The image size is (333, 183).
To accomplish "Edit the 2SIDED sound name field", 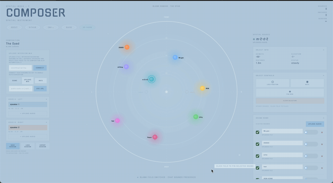I will tap(282, 143).
